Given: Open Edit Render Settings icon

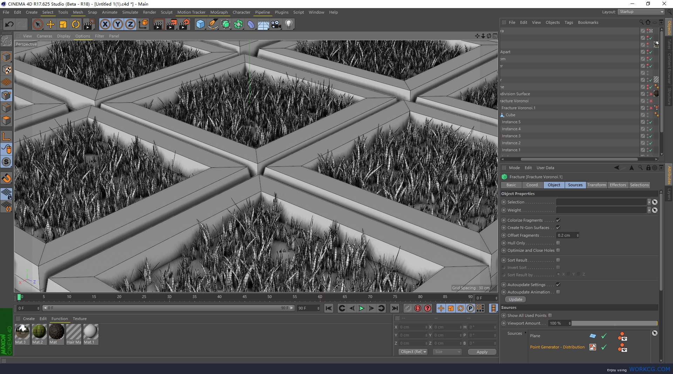Looking at the screenshot, I should tap(184, 24).
